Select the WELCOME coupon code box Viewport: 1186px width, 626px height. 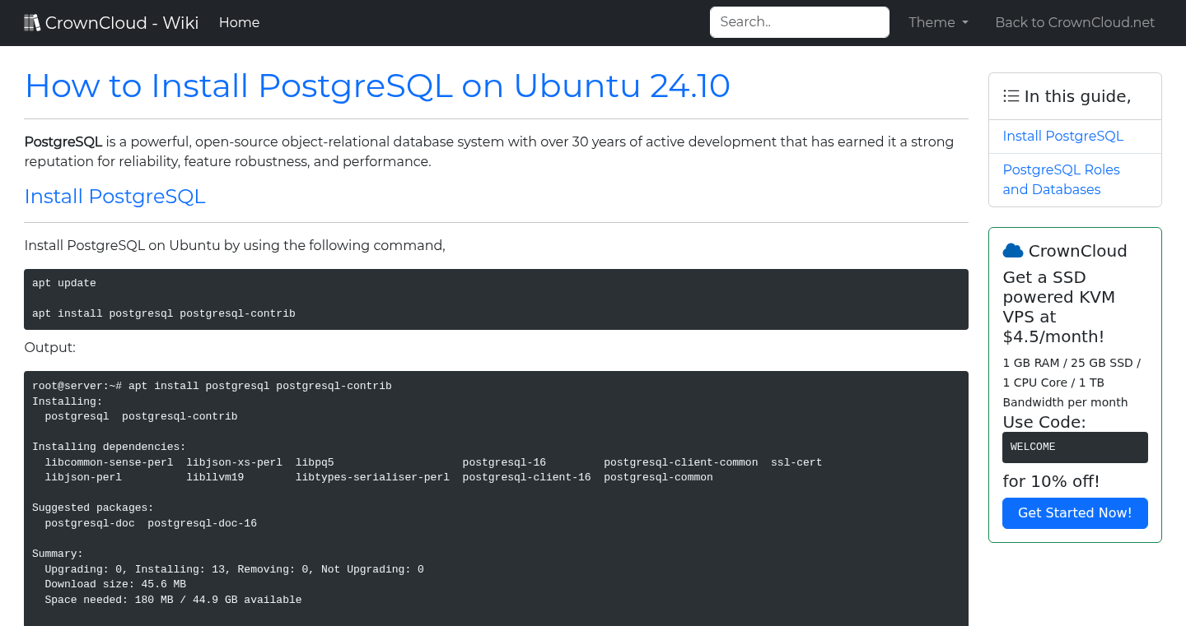(x=1075, y=447)
